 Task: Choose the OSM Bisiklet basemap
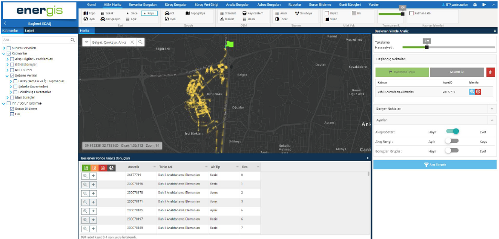click(x=227, y=19)
